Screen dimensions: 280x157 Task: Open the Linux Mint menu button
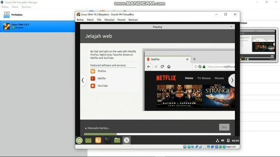(79, 140)
